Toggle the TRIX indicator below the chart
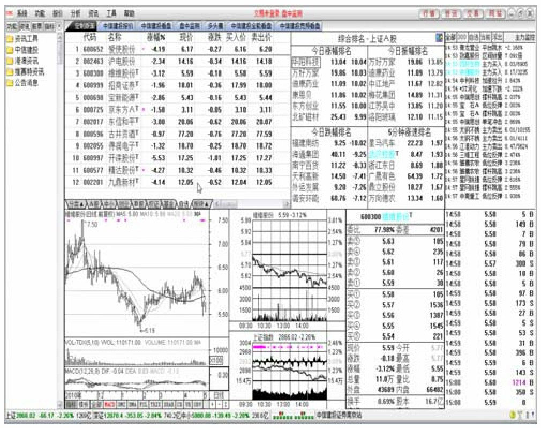The width and height of the screenshot is (541, 428). (155, 404)
